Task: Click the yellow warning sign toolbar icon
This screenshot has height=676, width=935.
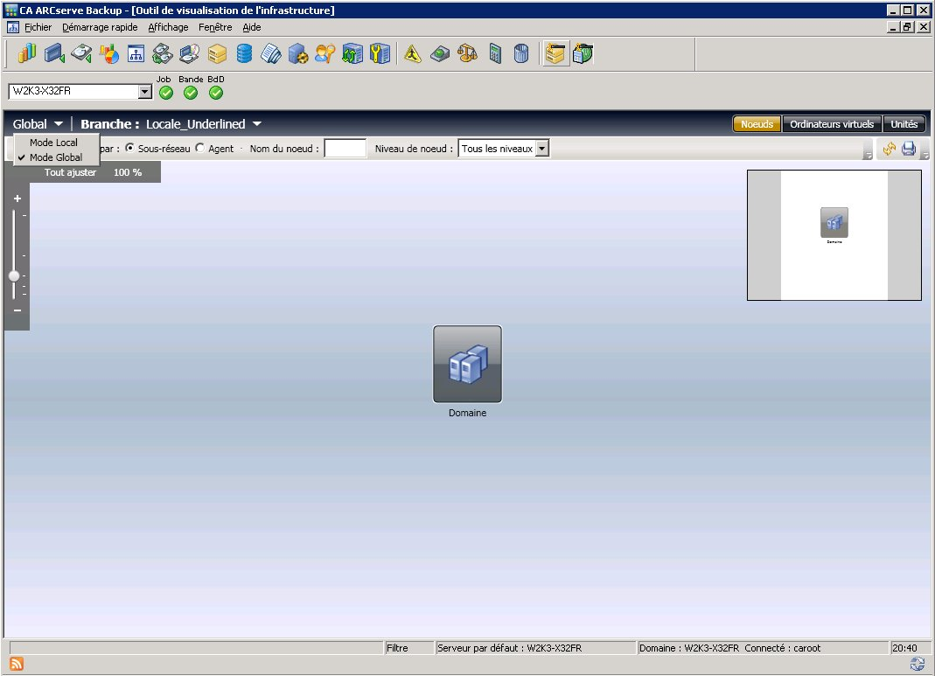Action: click(413, 54)
